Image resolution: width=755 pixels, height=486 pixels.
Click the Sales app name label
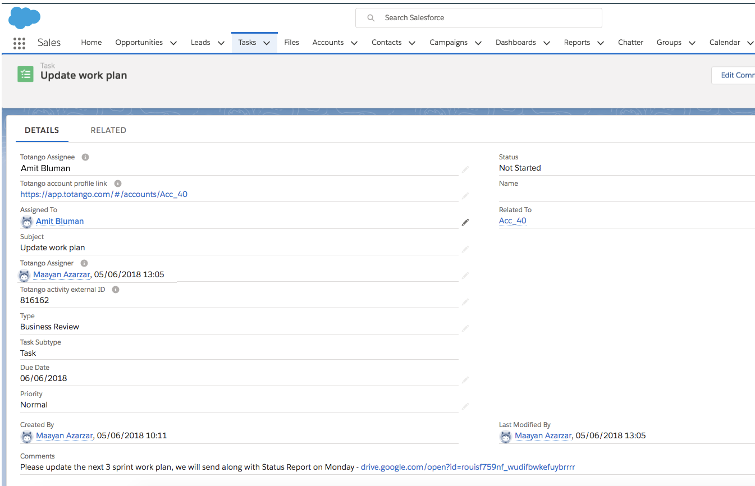[x=49, y=43]
